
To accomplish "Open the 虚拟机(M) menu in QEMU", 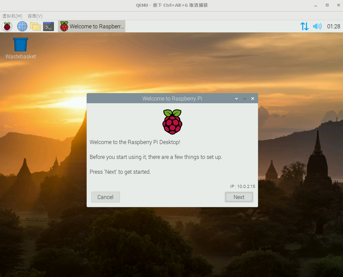I will click(12, 16).
